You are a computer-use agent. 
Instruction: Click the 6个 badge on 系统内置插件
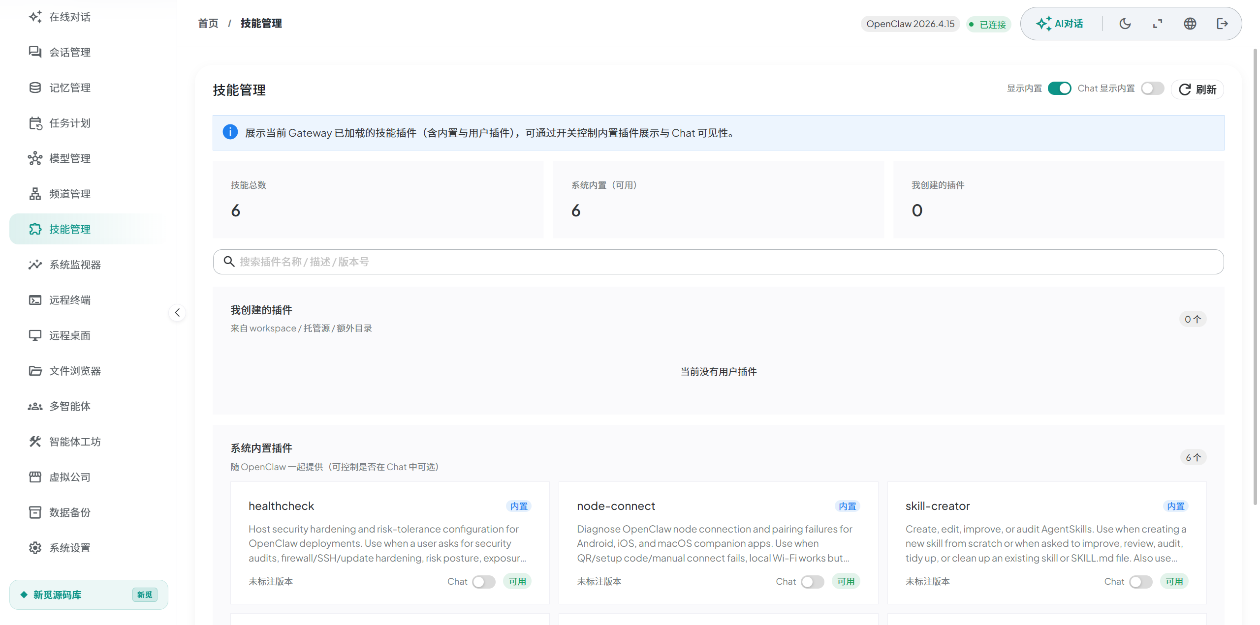point(1193,457)
